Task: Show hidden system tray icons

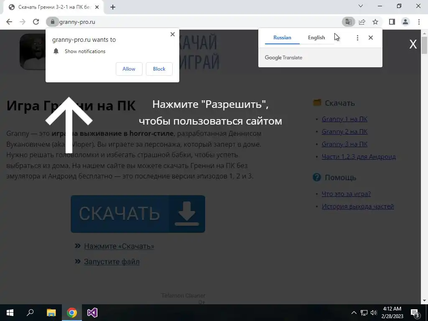Action: click(x=354, y=313)
